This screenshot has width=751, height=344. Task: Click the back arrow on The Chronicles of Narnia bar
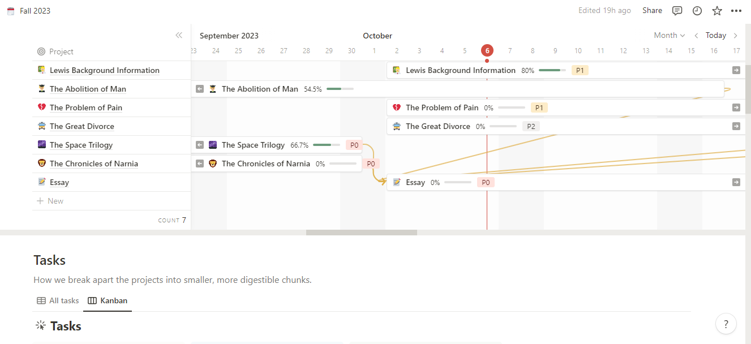(x=200, y=164)
